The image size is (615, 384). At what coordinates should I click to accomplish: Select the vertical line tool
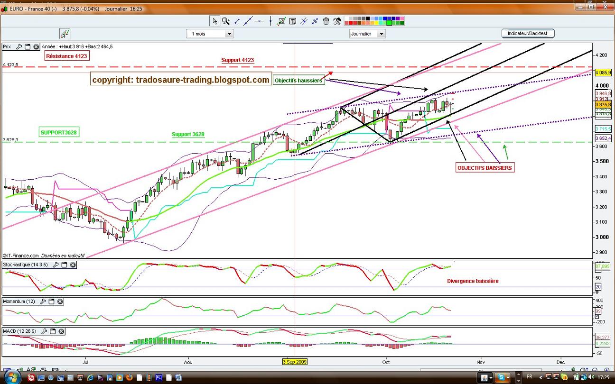point(270,21)
